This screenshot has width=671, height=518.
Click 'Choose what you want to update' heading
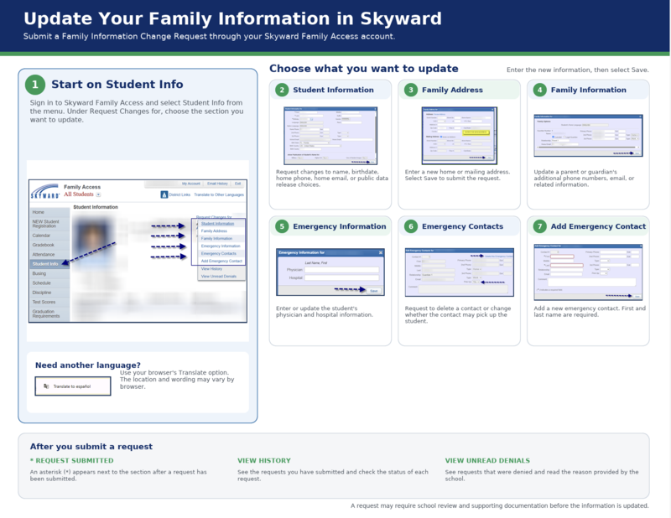[x=364, y=69]
